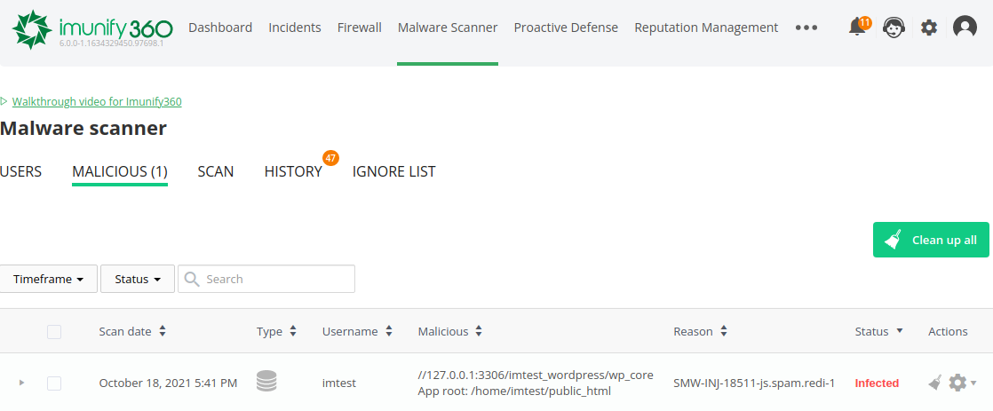
Task: Toggle the select-all checkbox in header
Action: tap(54, 331)
